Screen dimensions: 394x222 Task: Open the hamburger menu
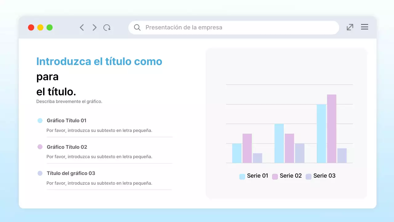point(364,27)
